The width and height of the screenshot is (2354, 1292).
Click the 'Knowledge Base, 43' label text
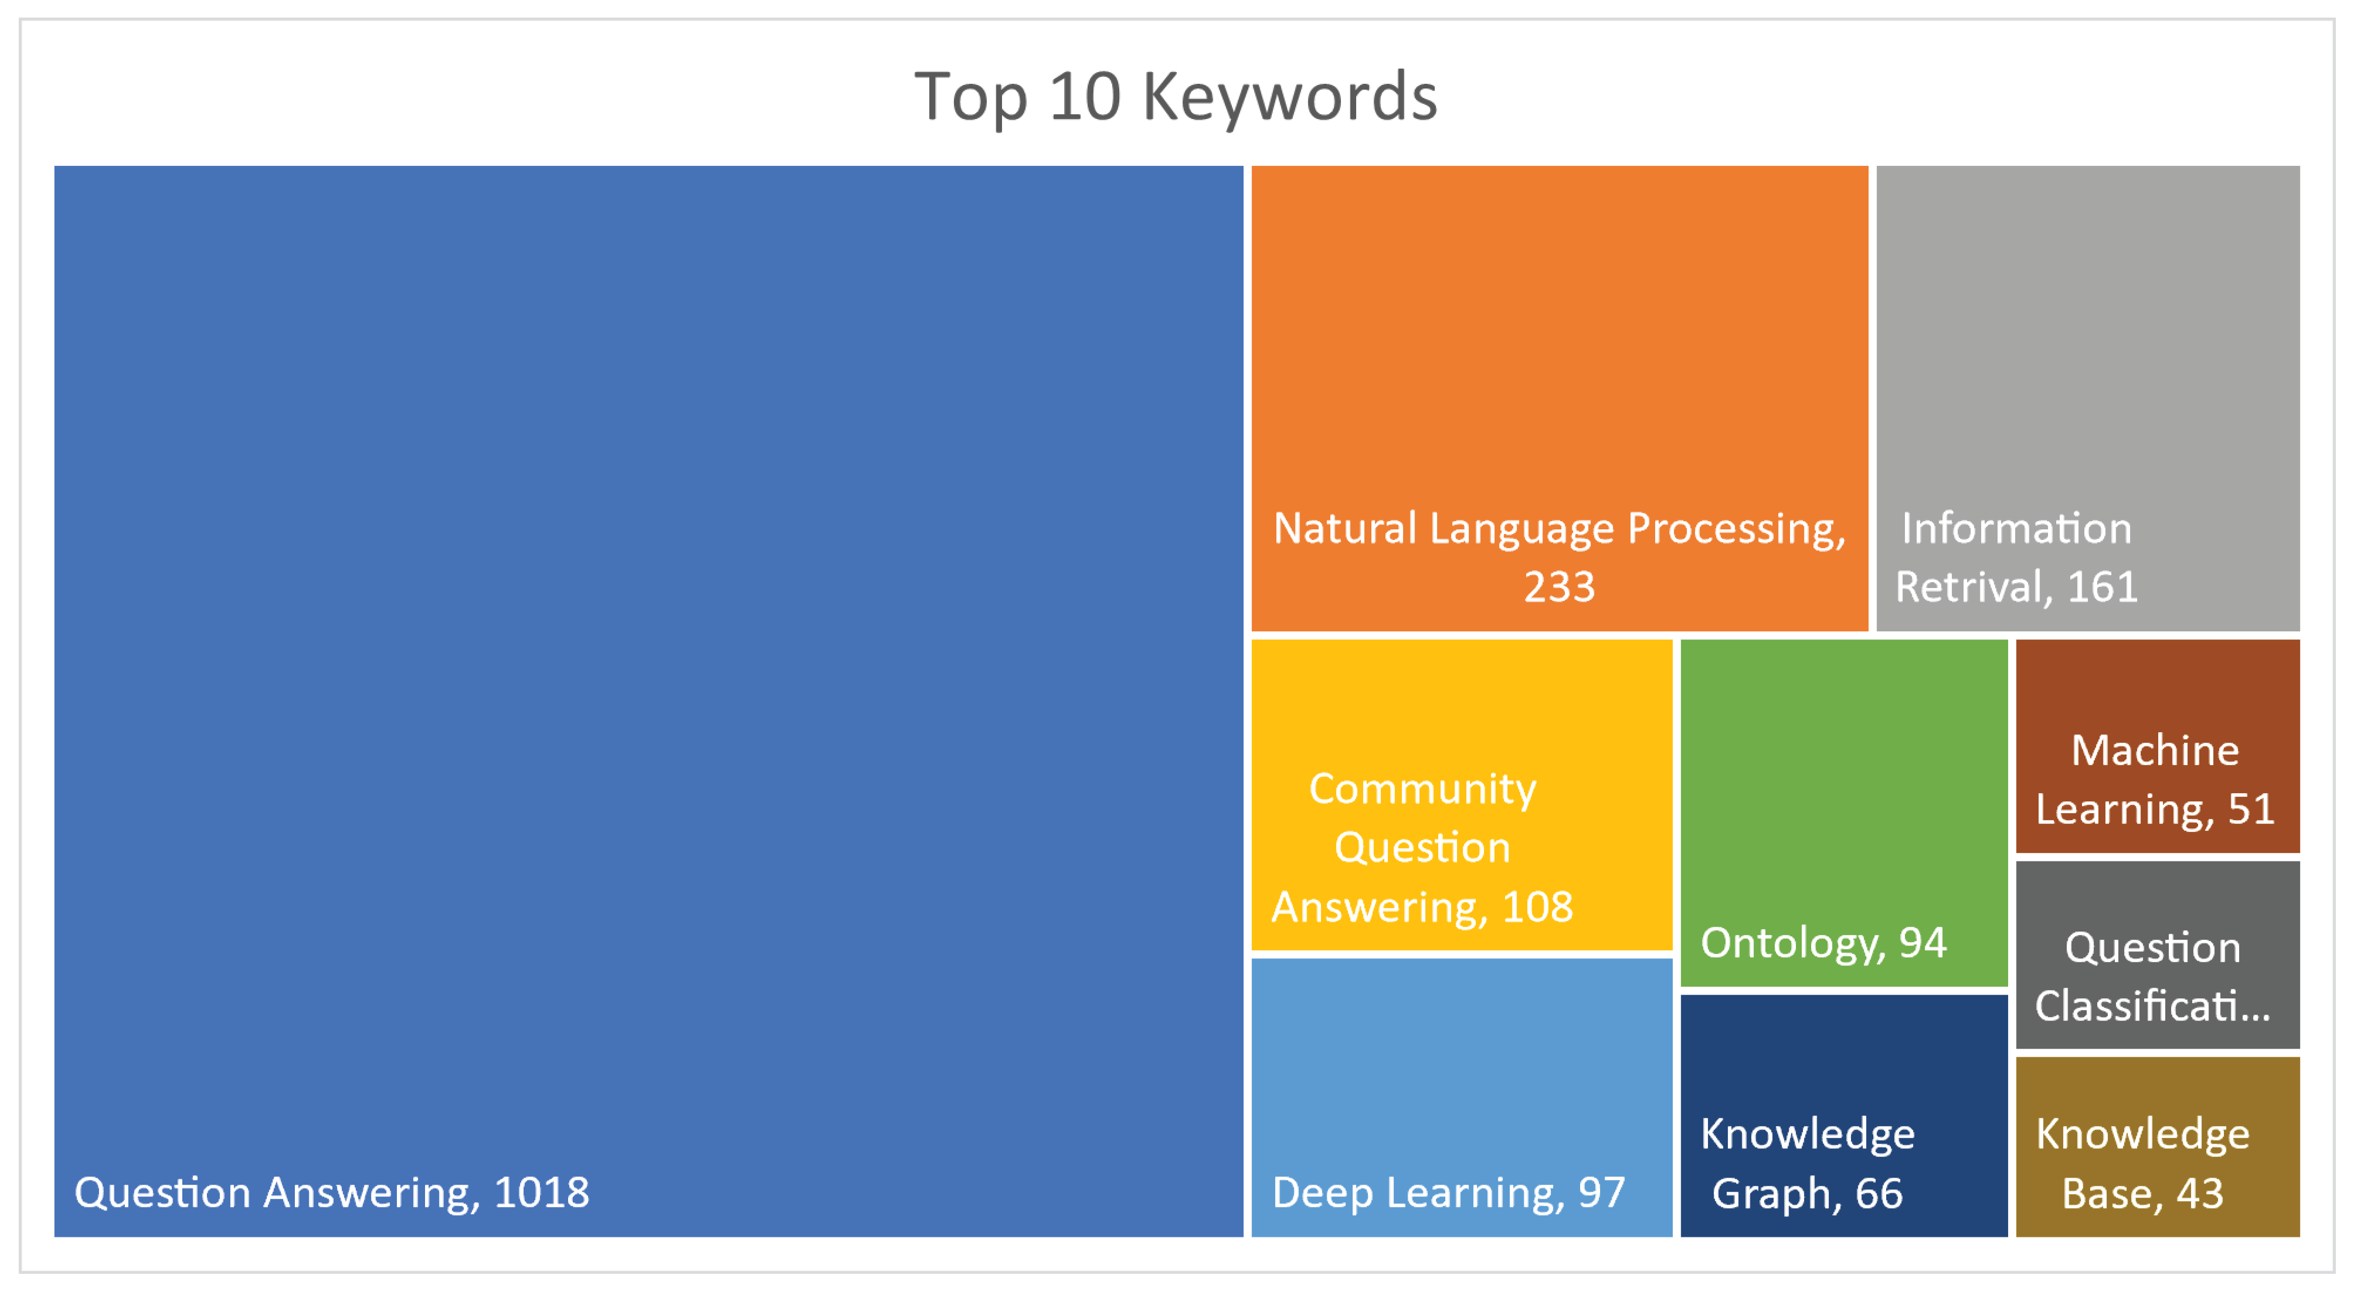(2142, 1163)
